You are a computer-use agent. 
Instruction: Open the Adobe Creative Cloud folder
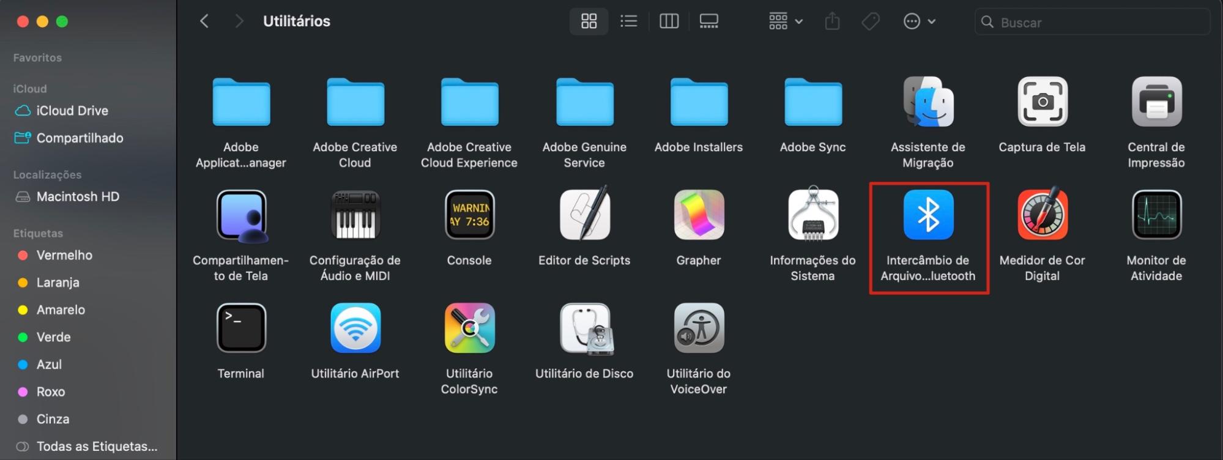[x=355, y=102]
